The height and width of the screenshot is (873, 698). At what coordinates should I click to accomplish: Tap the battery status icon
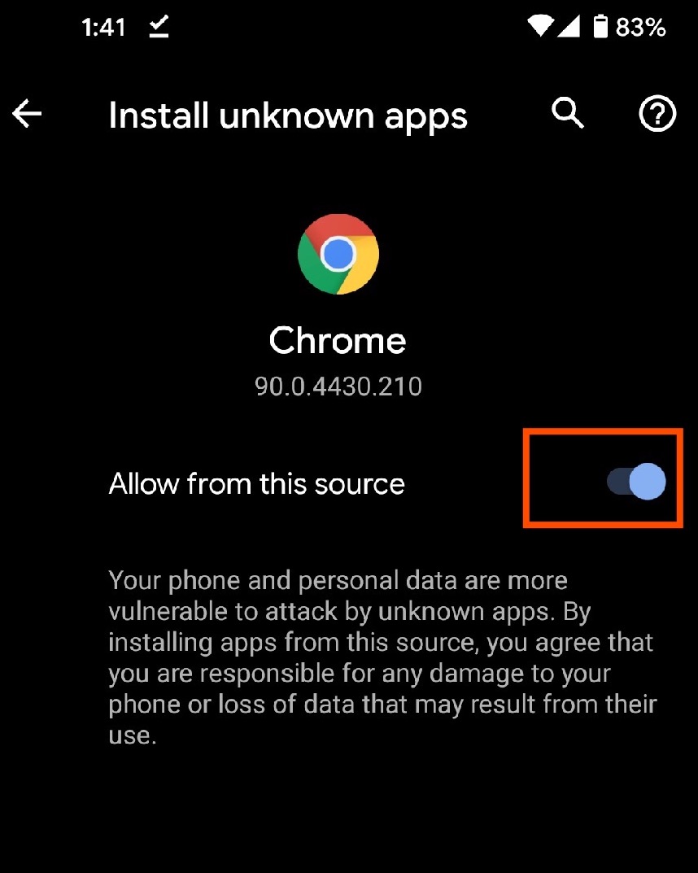(600, 26)
